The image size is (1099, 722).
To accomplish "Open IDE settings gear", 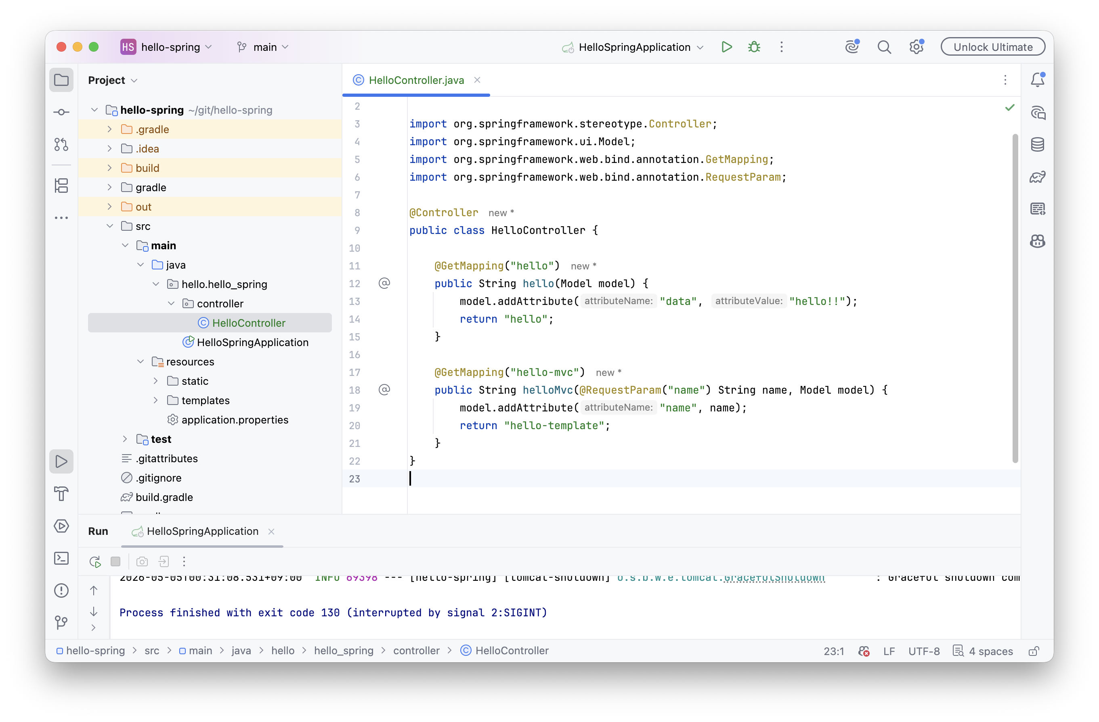I will [916, 47].
